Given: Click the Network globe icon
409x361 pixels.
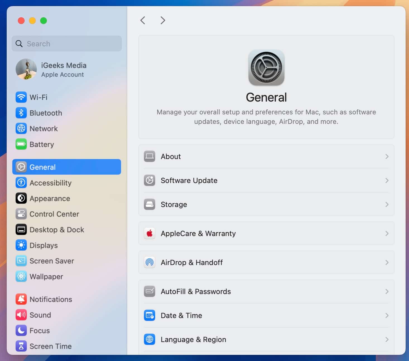Looking at the screenshot, I should 21,129.
